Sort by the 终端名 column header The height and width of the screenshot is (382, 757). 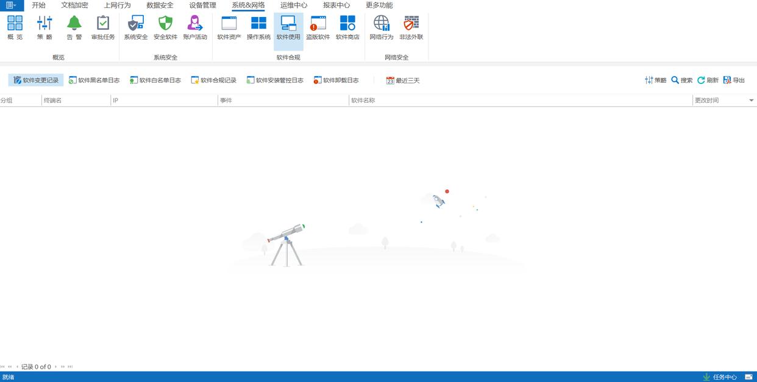[76, 100]
